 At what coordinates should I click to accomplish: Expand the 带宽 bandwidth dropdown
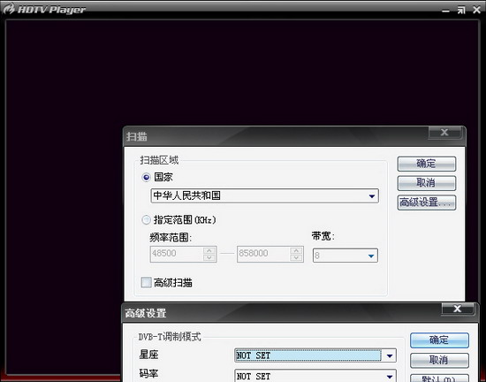pyautogui.click(x=346, y=256)
